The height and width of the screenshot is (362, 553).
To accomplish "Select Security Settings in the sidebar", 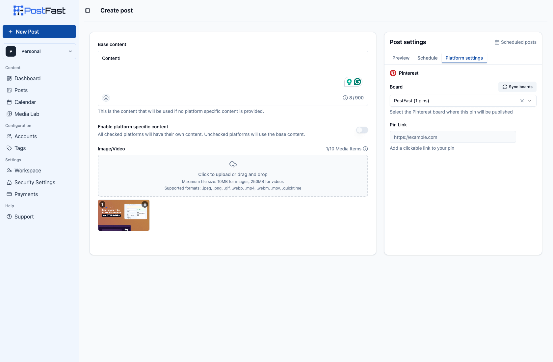I will (x=35, y=182).
